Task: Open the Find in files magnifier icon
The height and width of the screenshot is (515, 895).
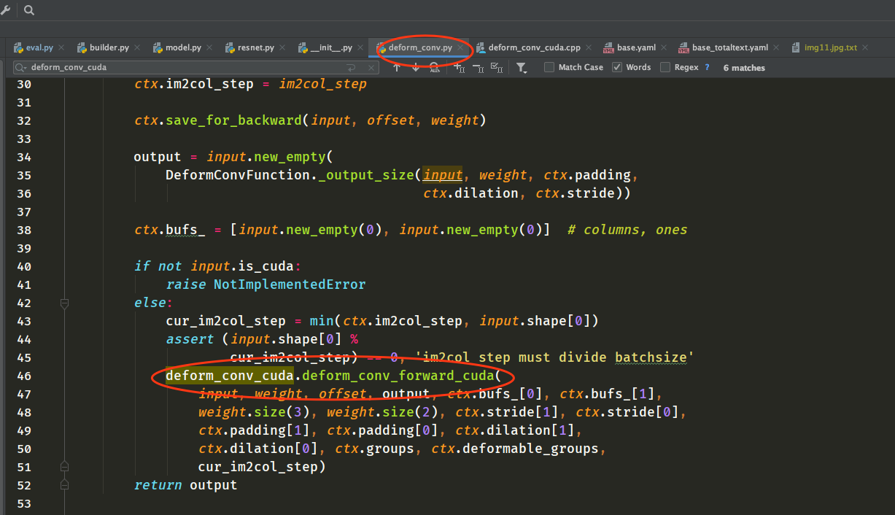Action: click(x=28, y=10)
